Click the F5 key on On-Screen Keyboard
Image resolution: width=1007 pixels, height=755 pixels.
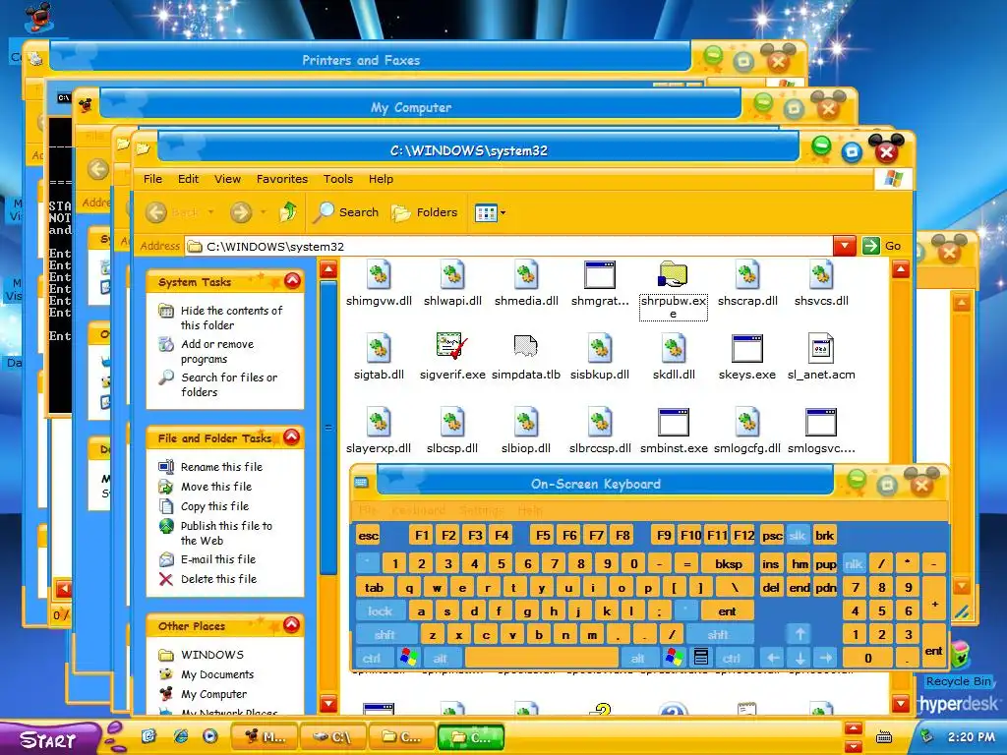tap(543, 536)
